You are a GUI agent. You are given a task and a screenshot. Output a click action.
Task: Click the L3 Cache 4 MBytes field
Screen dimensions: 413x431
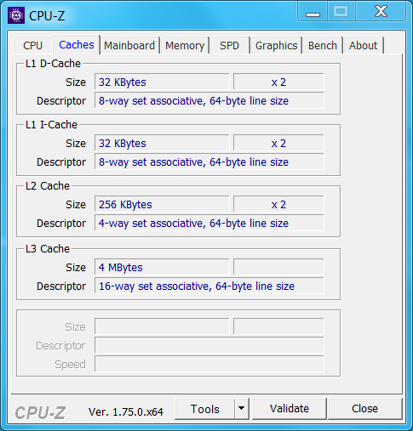[162, 267]
